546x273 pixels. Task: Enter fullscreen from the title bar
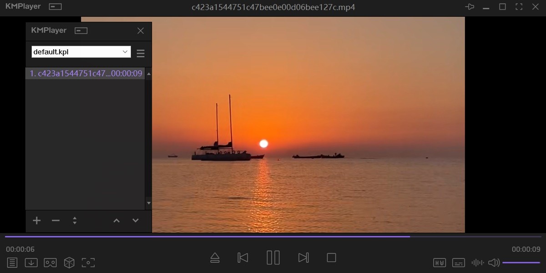519,6
